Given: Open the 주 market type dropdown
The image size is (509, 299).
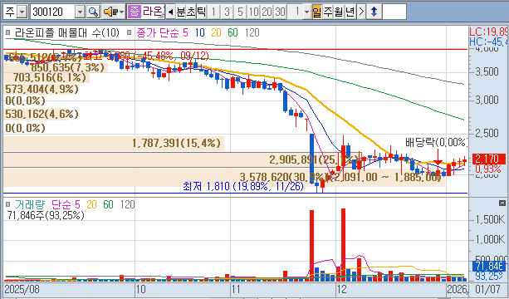Looking at the screenshot, I should pos(22,12).
